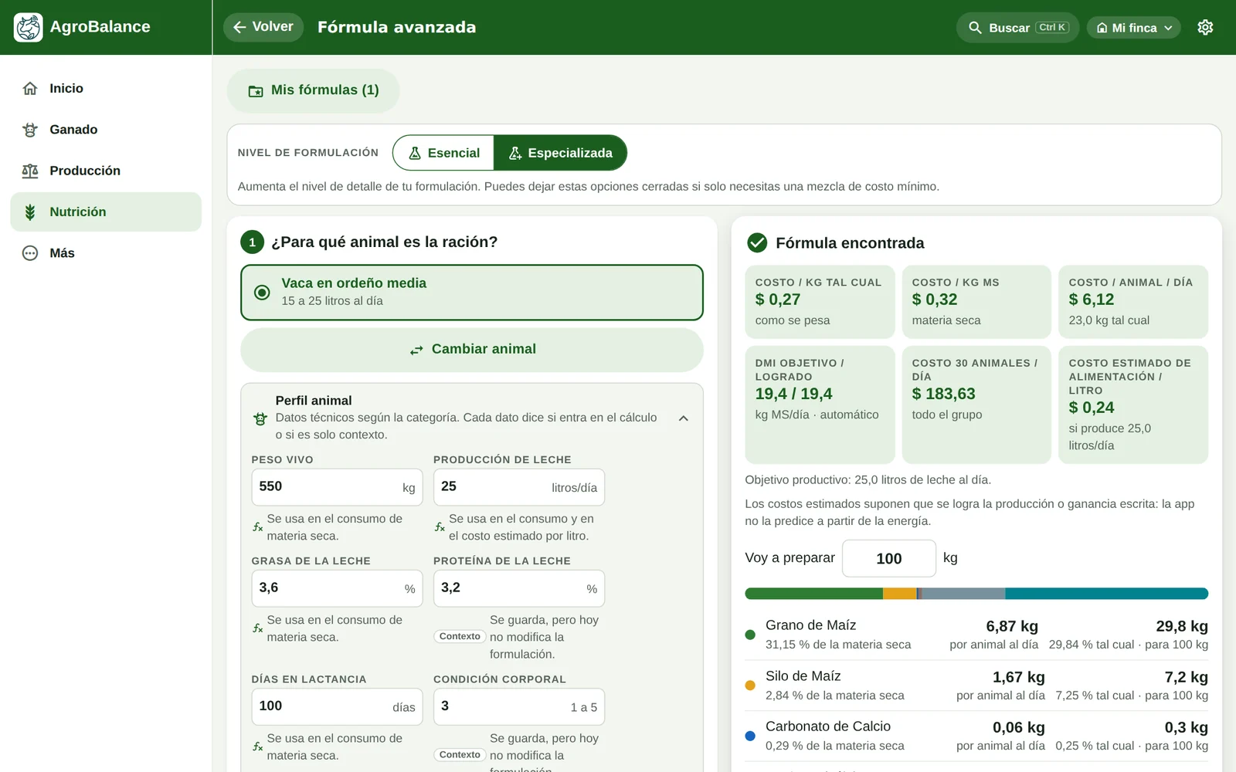
Task: Click the DMI objetivo / logrado card
Action: coord(820,405)
